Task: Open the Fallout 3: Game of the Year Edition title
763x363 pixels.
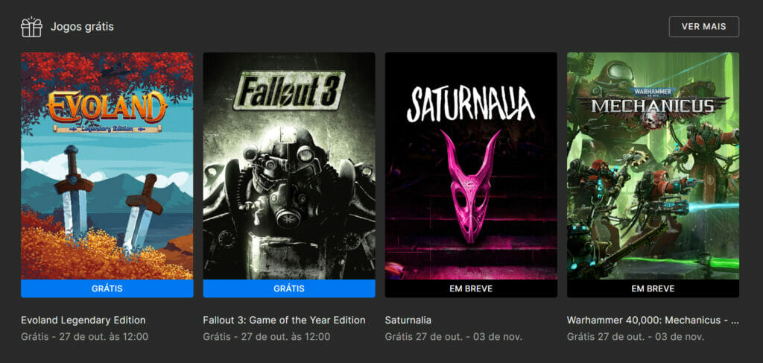Action: tap(284, 320)
